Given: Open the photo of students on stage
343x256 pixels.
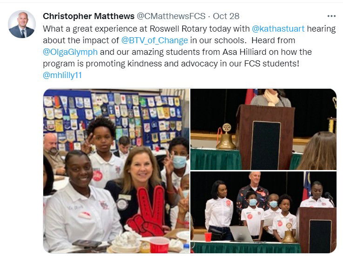Looking at the screenshot, I should tap(263, 212).
